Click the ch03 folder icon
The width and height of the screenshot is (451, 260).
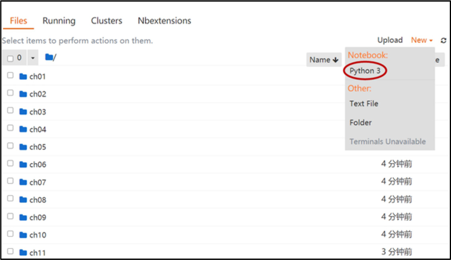coord(23,112)
